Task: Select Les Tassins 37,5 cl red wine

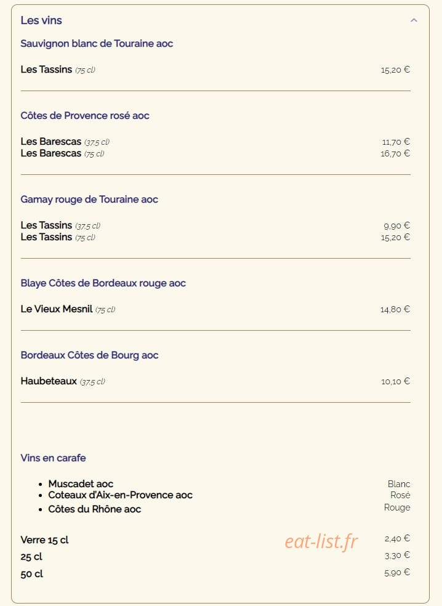Action: (61, 225)
